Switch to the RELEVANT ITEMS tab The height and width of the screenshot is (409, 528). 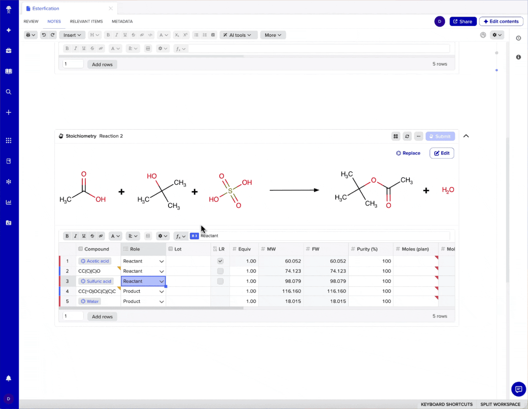86,22
